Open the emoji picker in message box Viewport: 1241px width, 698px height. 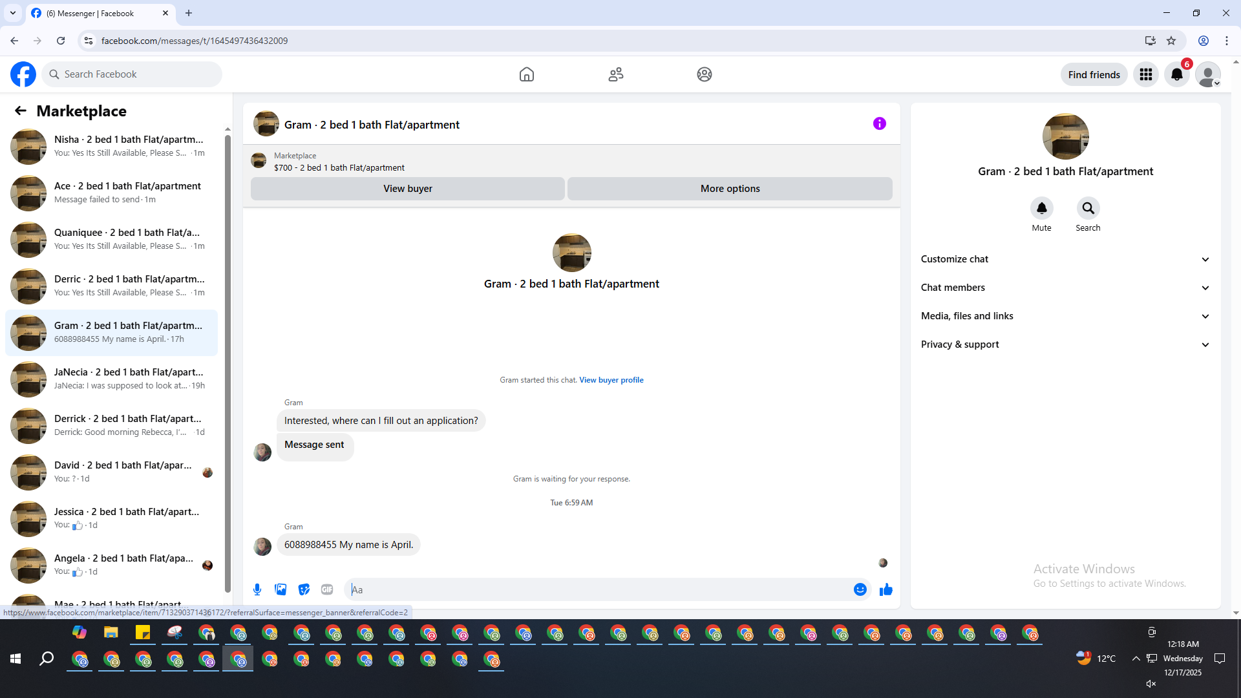coord(860,589)
